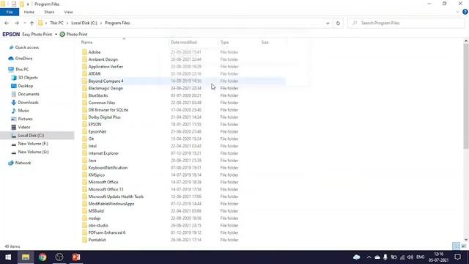Select OneDrive in navigation pane
Viewport: 469px width, 264px height.
tap(21, 59)
